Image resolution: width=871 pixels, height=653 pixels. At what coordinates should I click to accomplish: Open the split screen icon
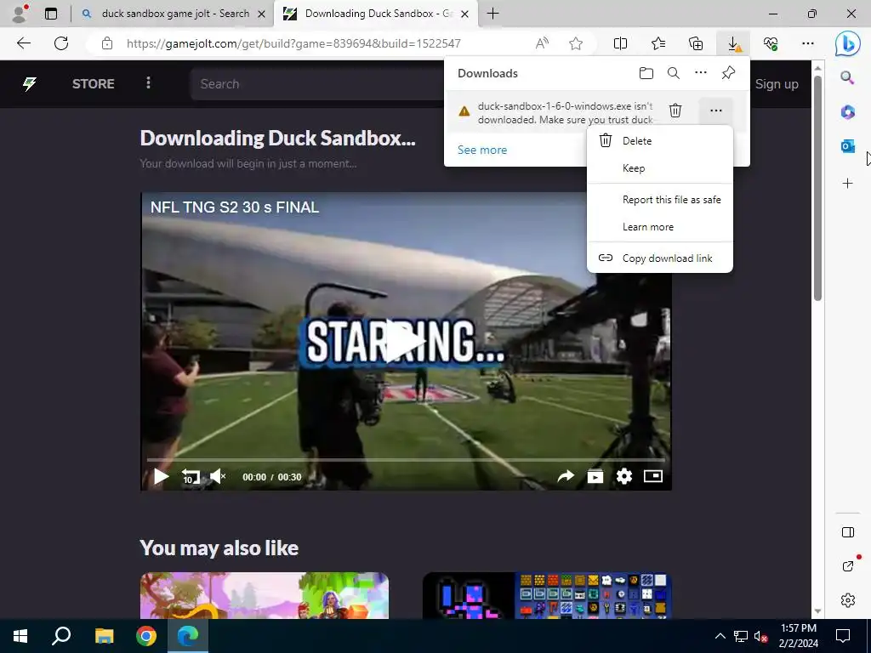coord(620,43)
